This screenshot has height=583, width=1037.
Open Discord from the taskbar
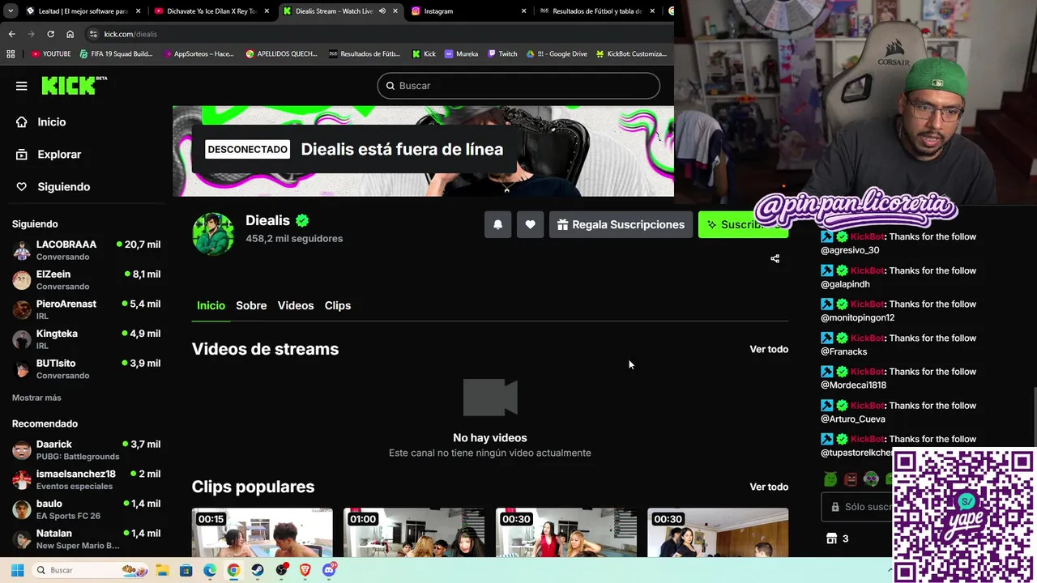pos(329,570)
